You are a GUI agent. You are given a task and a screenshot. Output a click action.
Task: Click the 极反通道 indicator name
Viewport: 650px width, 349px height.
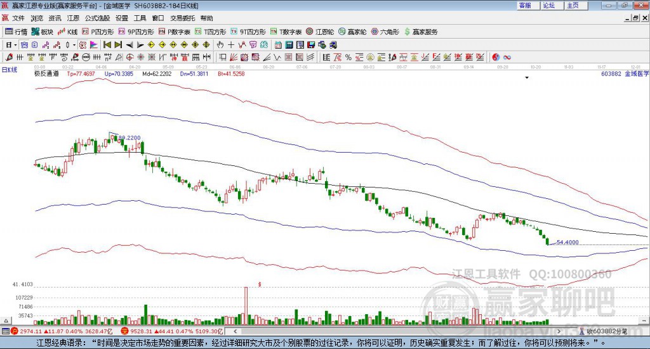[x=46, y=73]
